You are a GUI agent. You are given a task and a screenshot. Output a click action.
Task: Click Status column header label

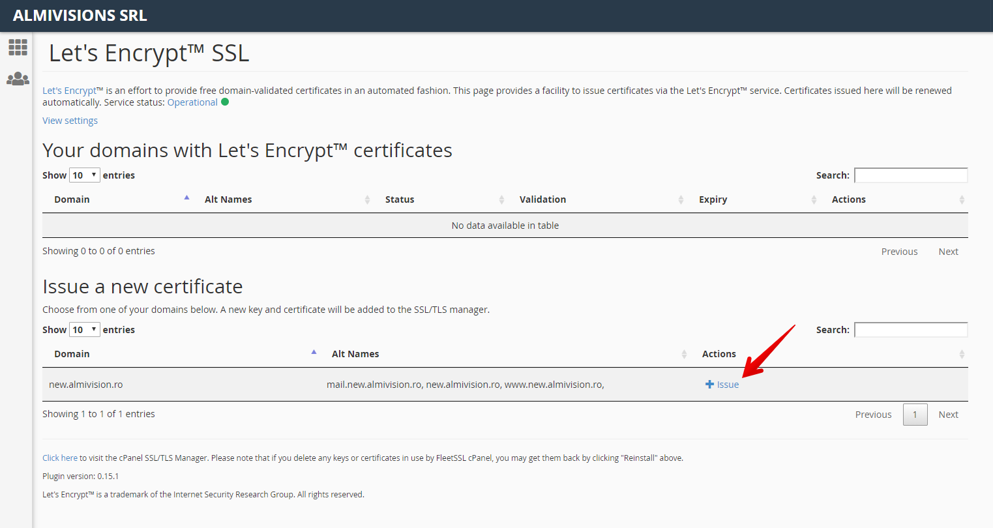(x=400, y=199)
